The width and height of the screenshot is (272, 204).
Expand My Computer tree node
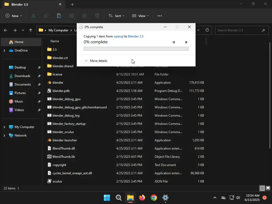pos(4,127)
